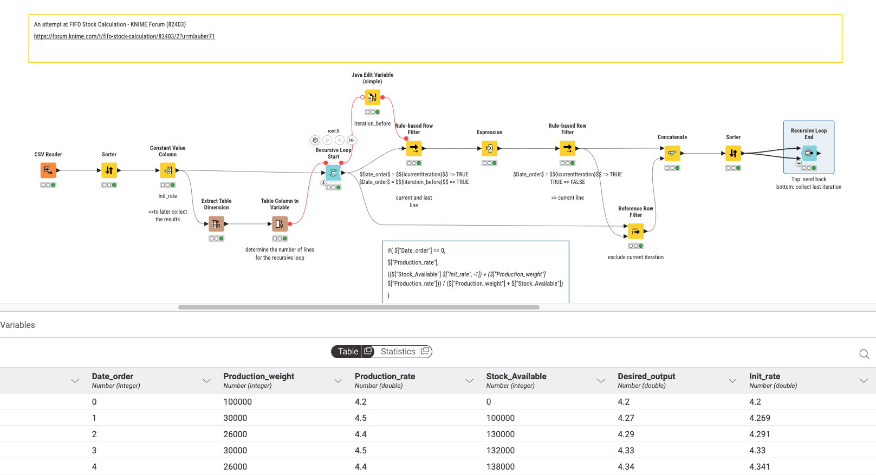Image resolution: width=876 pixels, height=475 pixels.
Task: Sort by the Production_weight column header
Action: (259, 376)
